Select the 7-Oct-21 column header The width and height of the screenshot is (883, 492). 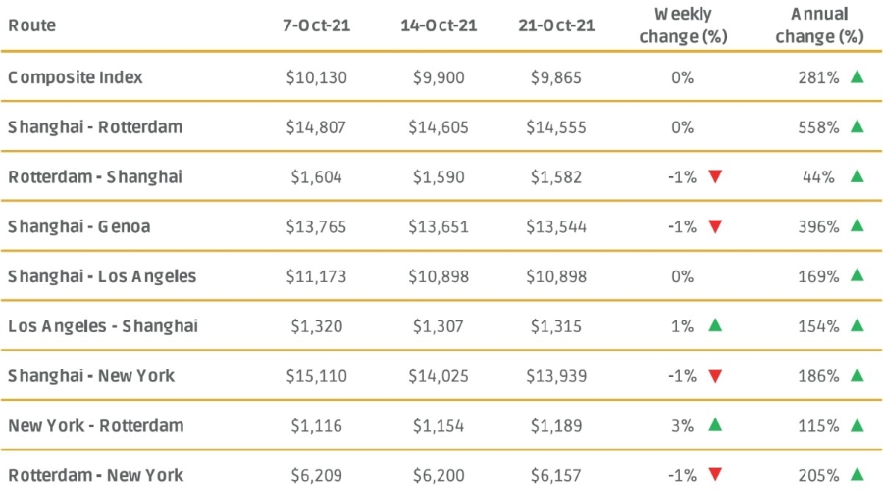(x=318, y=25)
